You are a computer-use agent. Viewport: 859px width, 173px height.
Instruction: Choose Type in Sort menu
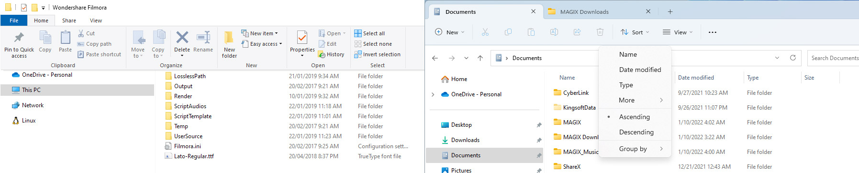click(635, 85)
